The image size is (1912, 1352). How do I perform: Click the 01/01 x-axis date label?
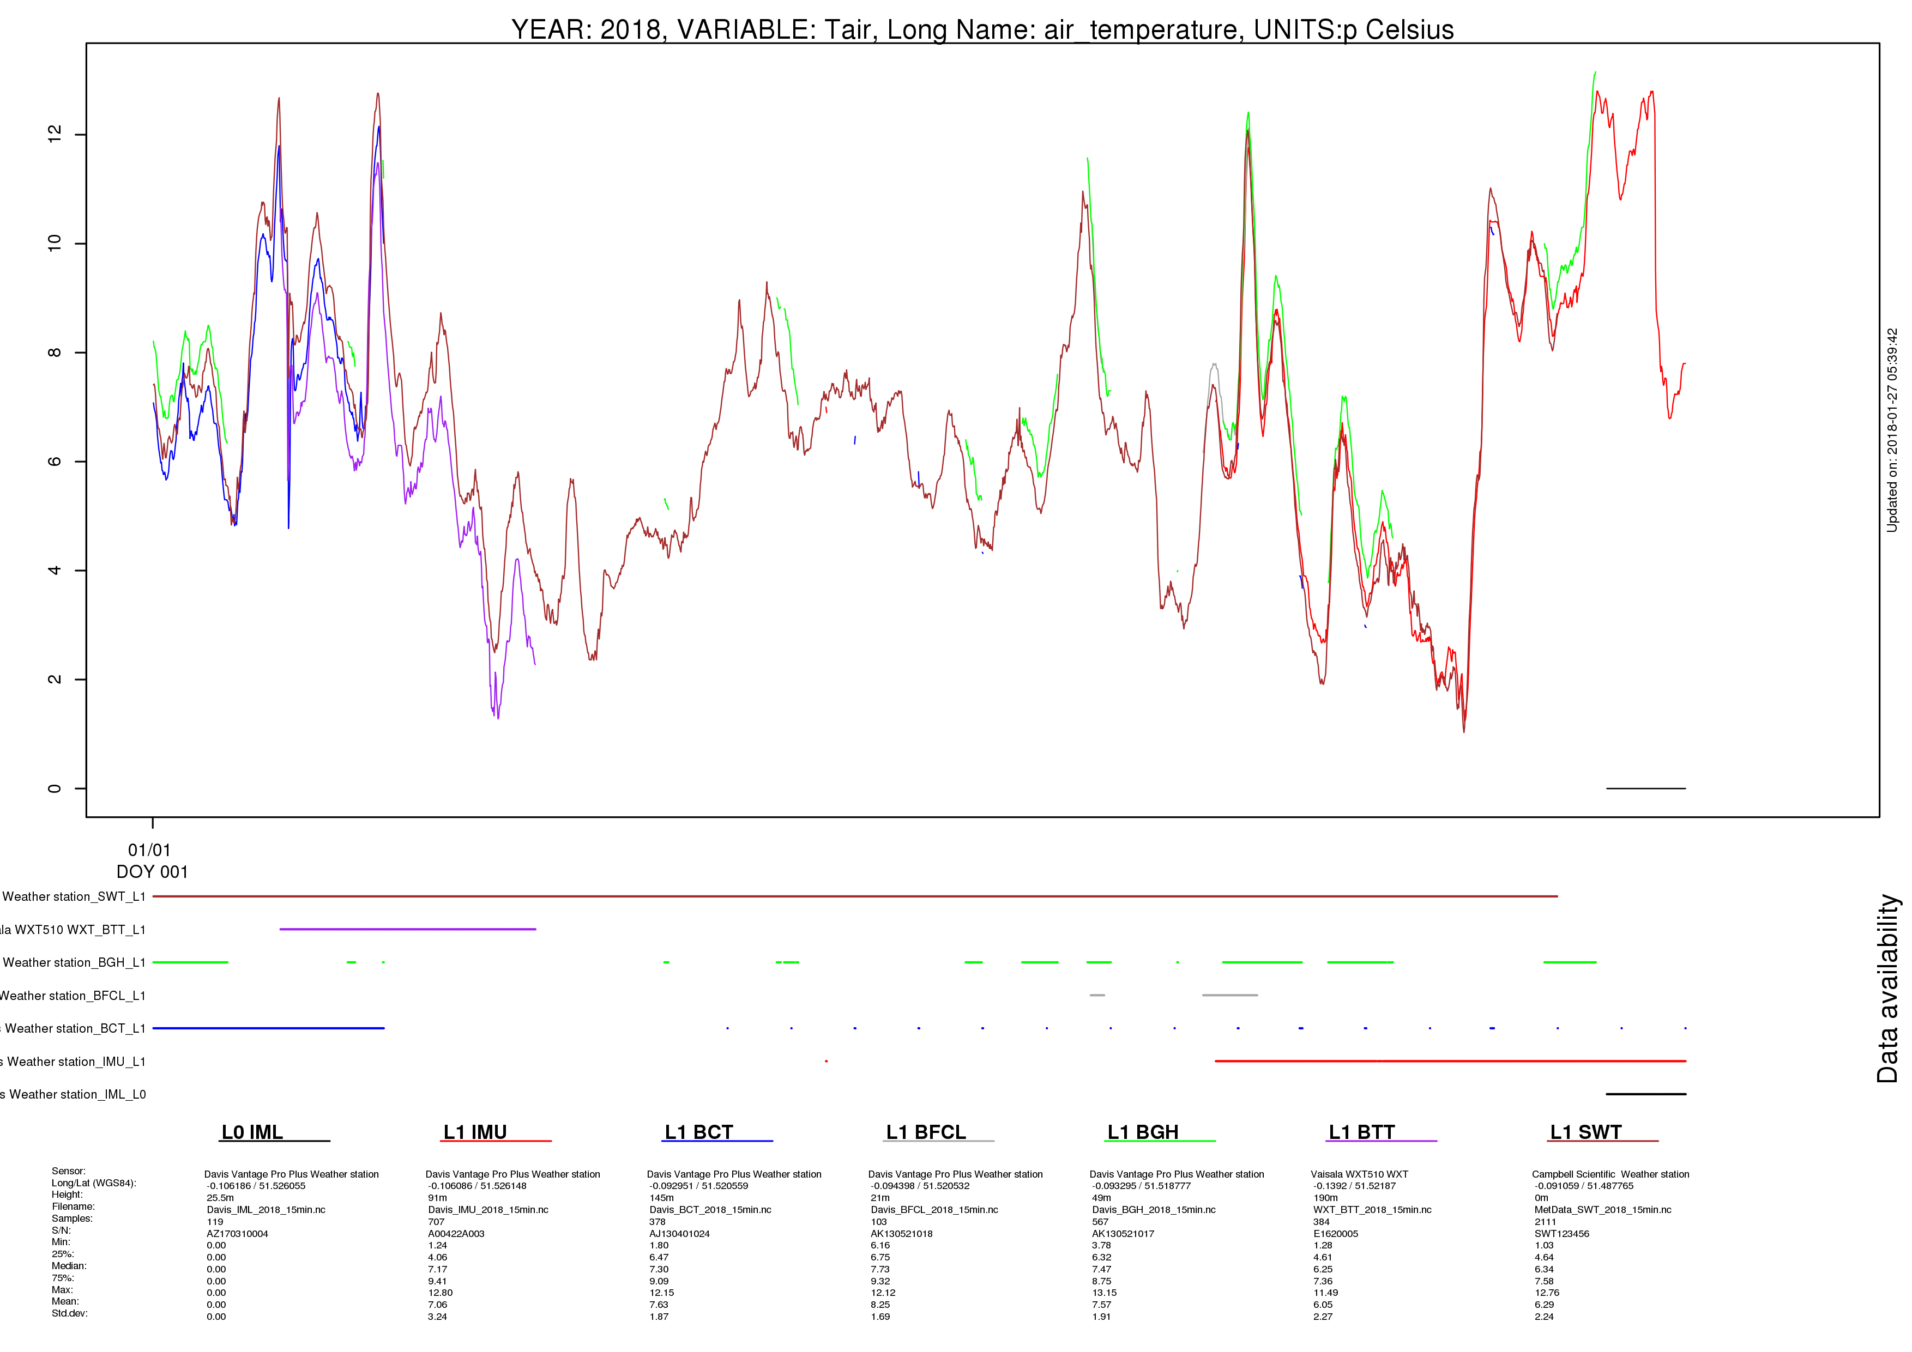click(149, 850)
